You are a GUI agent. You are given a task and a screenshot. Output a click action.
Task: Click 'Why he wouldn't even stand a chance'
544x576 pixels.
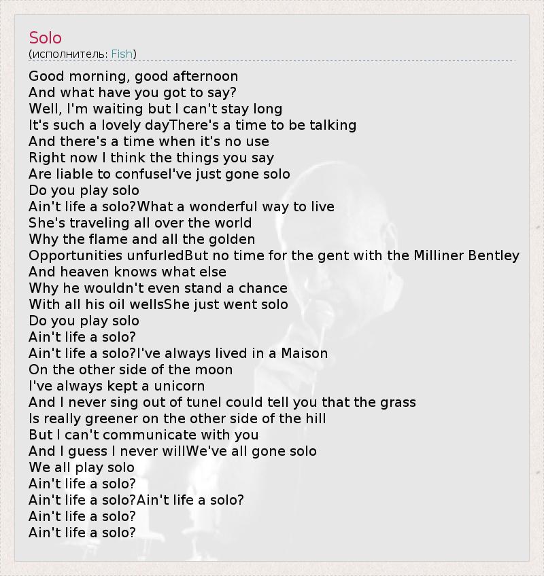click(158, 288)
